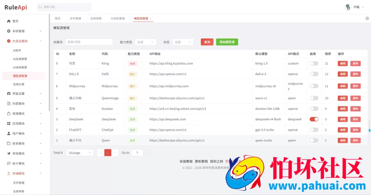Click the blue scrollbar handle at right edge
This screenshot has height=195, width=371.
click(370, 130)
